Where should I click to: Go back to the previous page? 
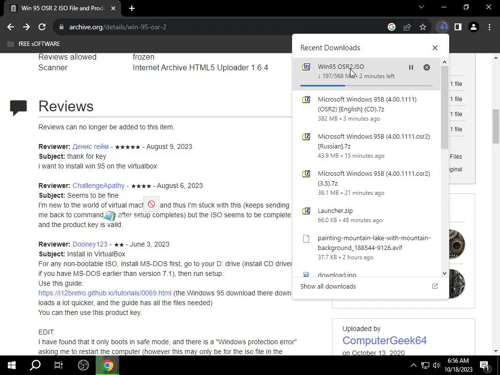click(x=11, y=27)
